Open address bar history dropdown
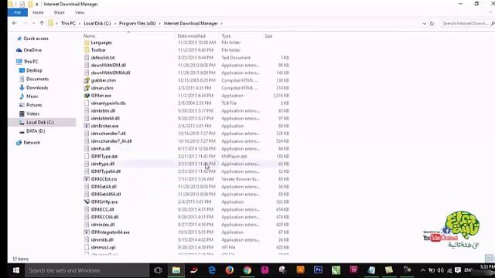Viewport: 495px width, 278px height. [425, 24]
